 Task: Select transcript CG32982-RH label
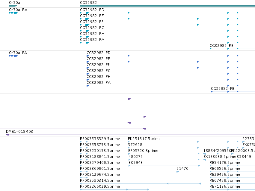[92, 34]
